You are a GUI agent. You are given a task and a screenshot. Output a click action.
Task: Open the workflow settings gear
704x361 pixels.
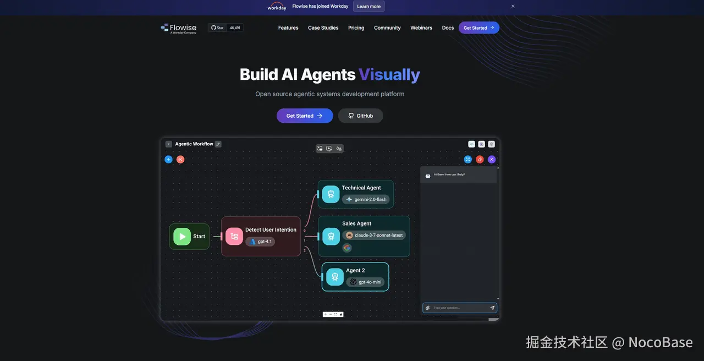(x=492, y=144)
